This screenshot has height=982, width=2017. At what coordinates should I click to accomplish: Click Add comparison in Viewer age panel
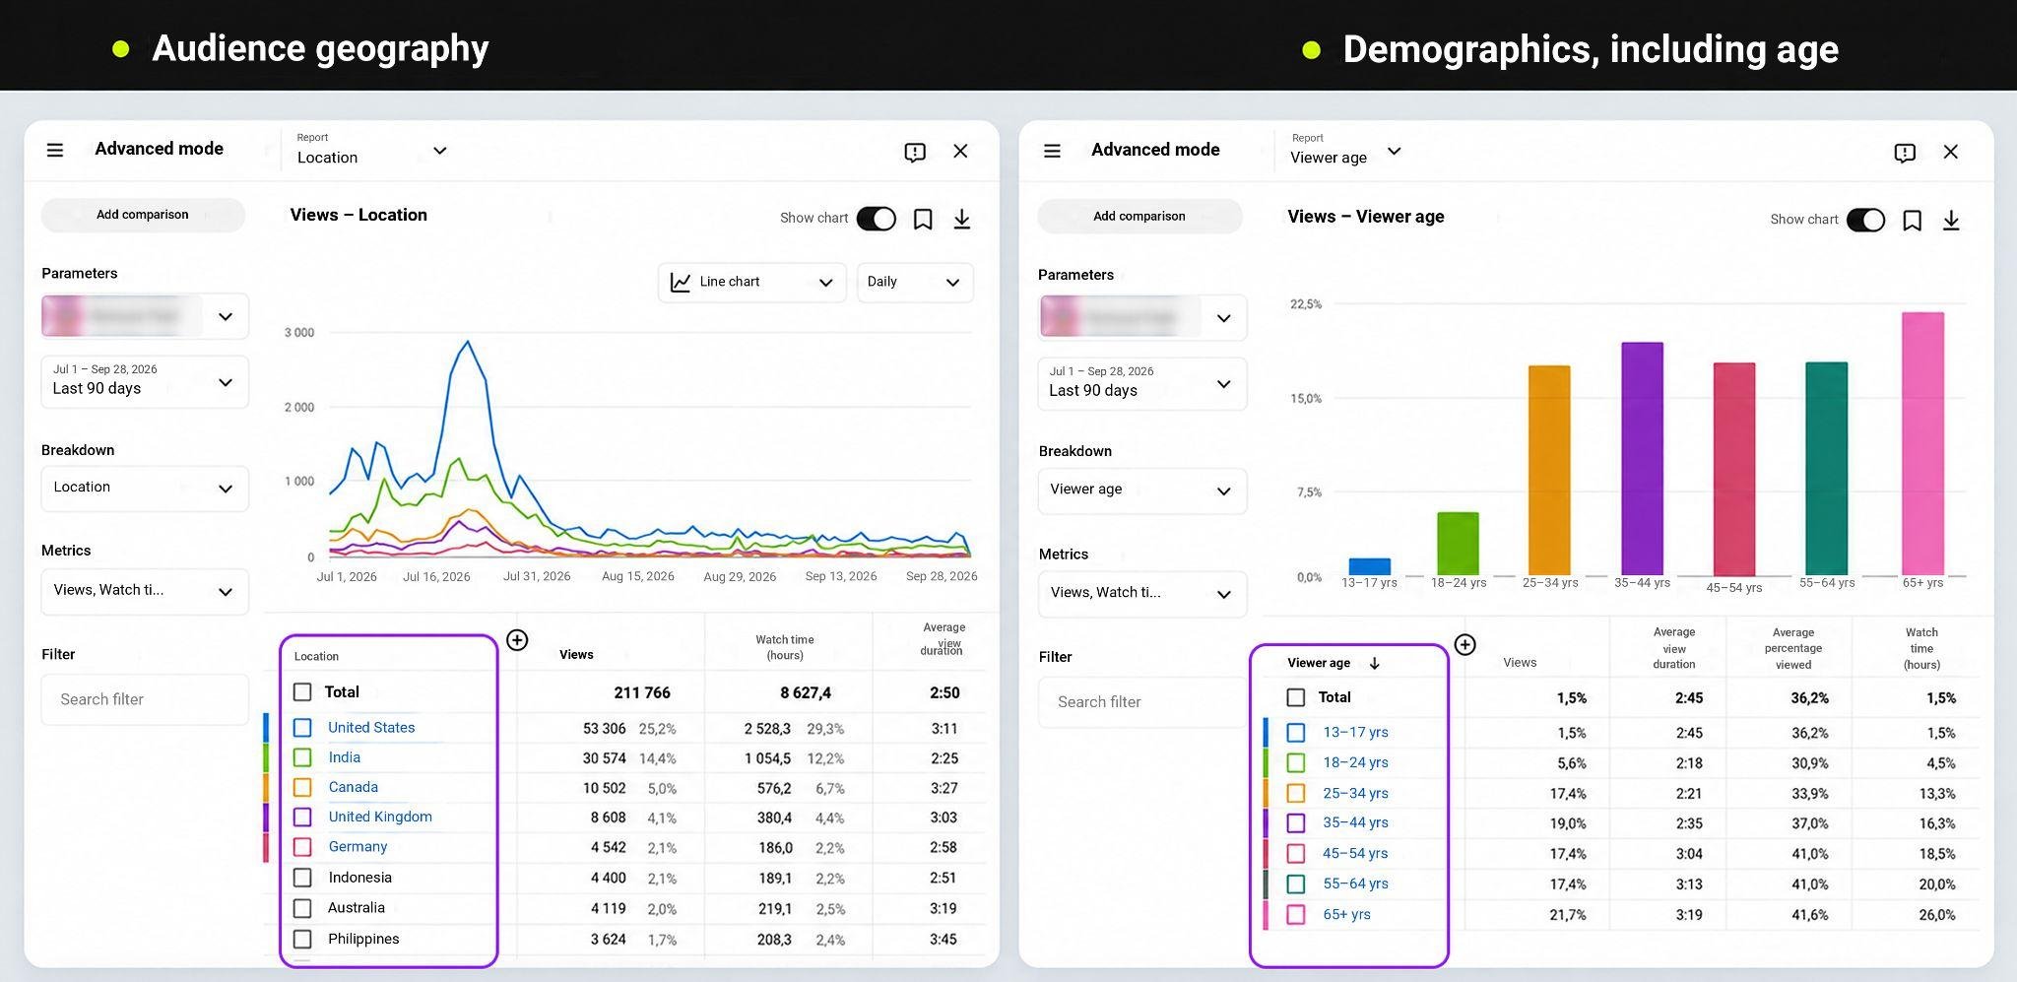[x=1139, y=217]
